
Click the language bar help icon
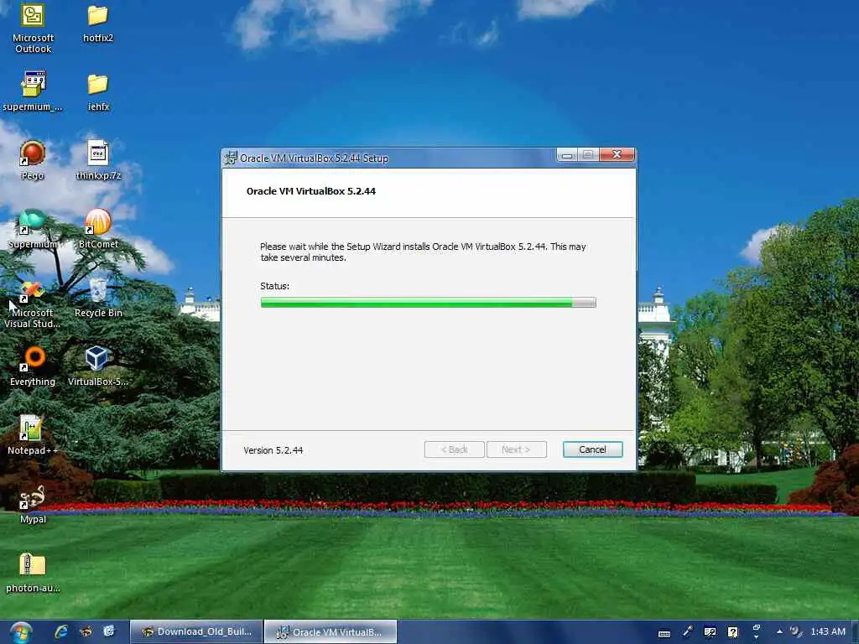tap(733, 632)
